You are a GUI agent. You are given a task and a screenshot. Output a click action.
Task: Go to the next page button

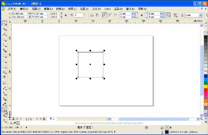pyautogui.click(x=37, y=119)
